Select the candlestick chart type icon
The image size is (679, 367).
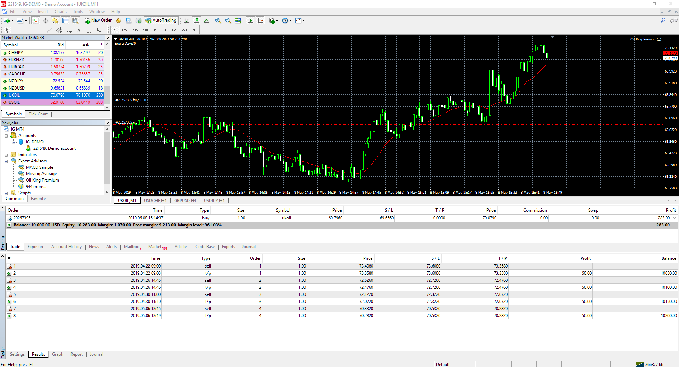[x=196, y=21]
